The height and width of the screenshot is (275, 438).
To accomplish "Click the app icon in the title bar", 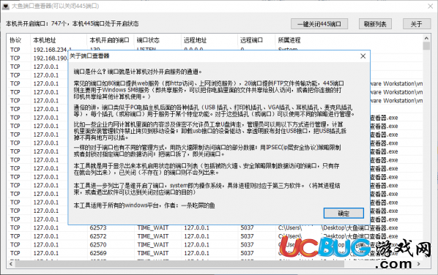I will tap(6, 6).
